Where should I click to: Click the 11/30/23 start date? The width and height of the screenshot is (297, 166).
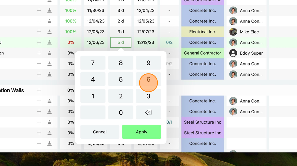96,10
